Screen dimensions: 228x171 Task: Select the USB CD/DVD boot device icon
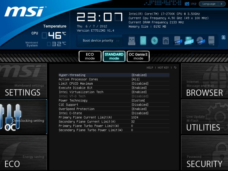click(200, 40)
